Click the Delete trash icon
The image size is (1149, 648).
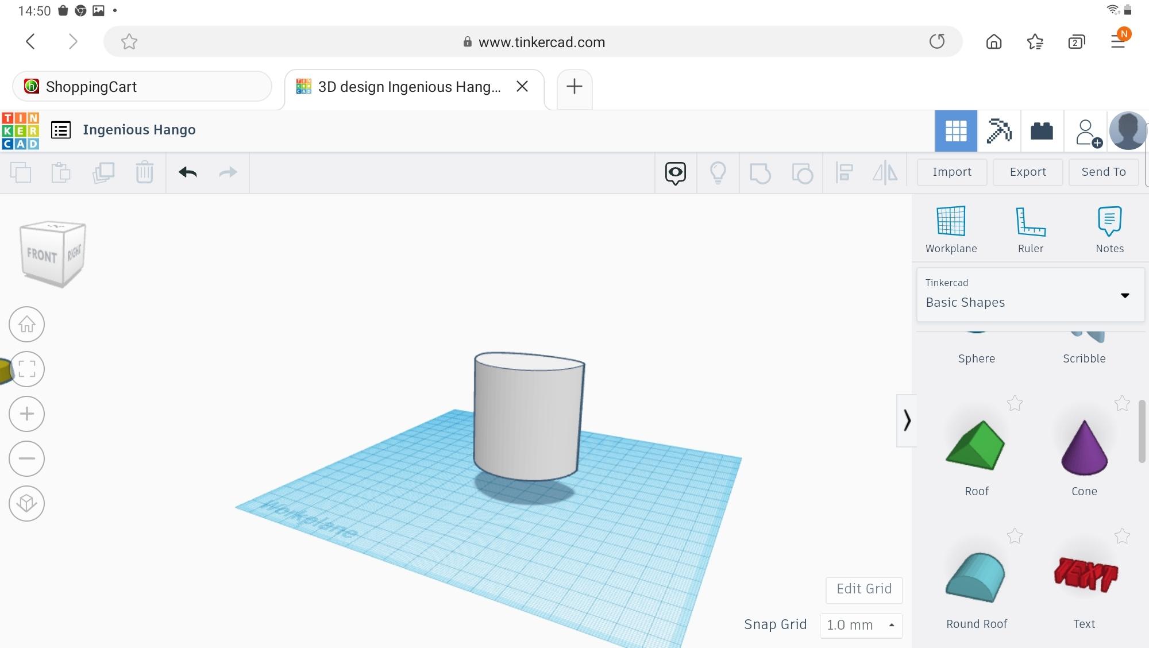point(145,172)
